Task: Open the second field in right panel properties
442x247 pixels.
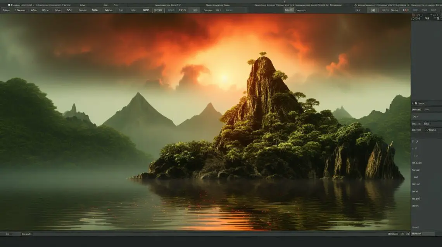Action: (x=426, y=124)
